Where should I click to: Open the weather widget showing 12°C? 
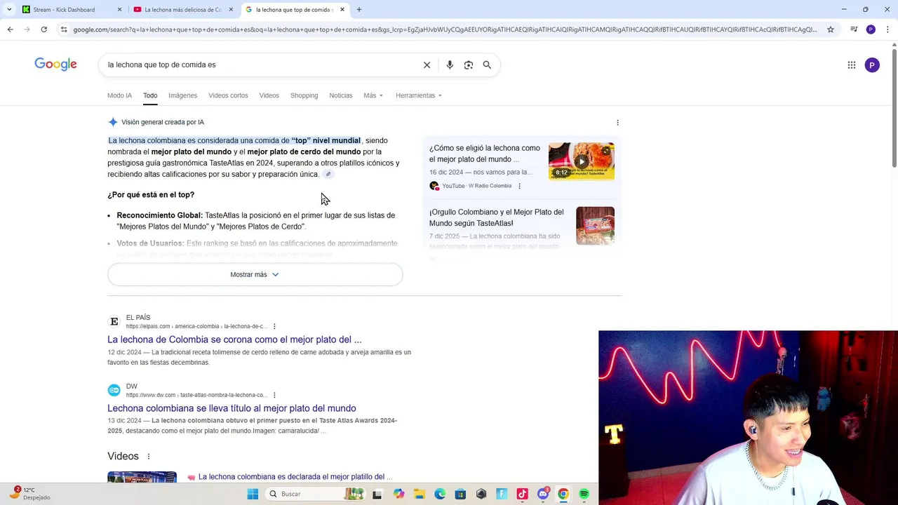[29, 494]
